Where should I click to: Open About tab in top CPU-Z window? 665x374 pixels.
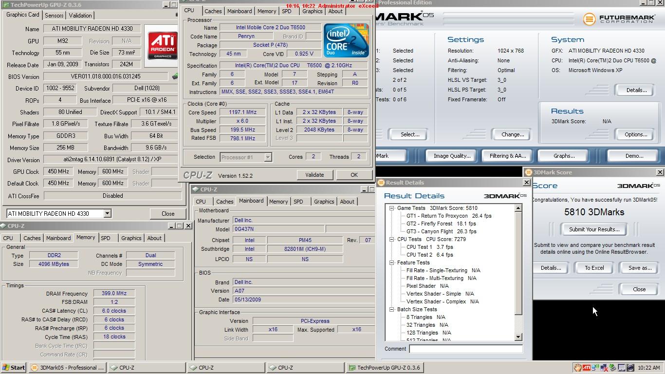tap(335, 11)
